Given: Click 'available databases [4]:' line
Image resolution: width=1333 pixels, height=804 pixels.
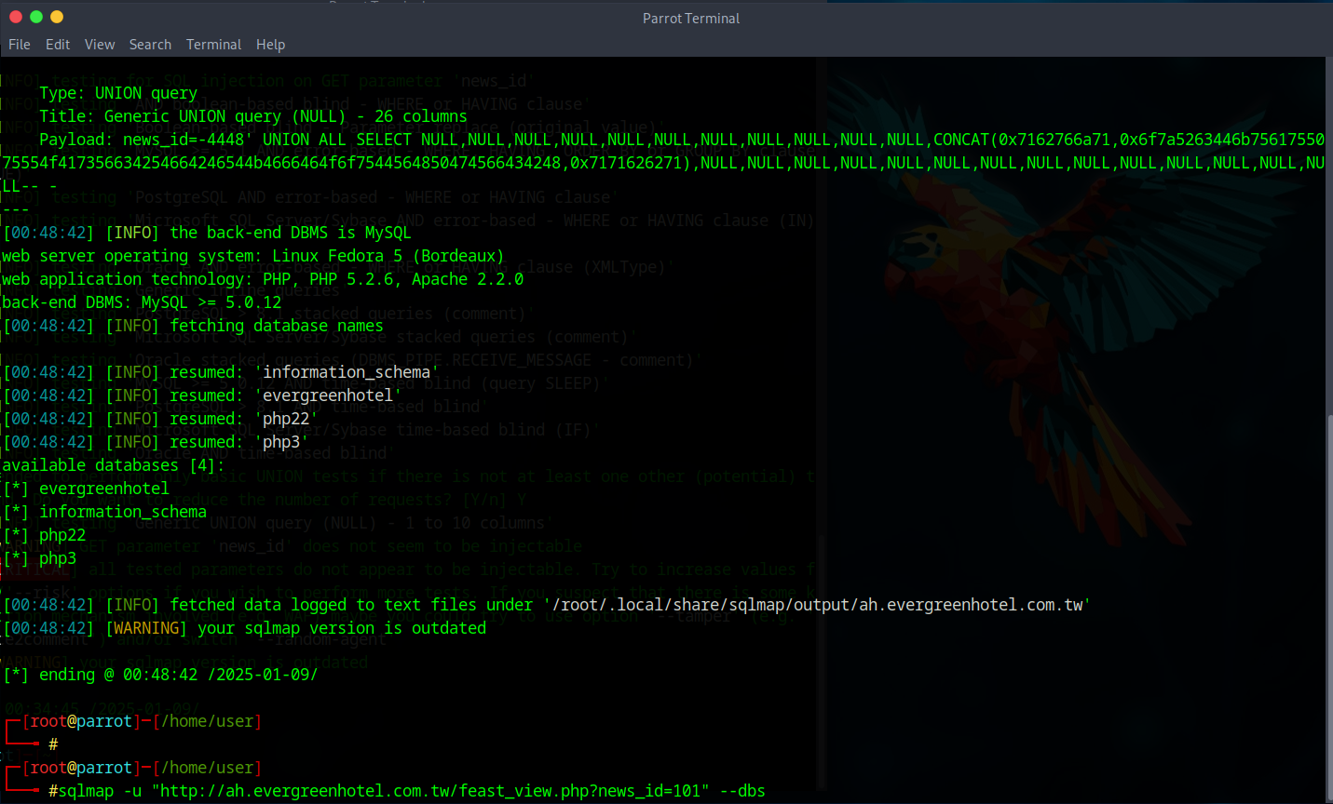Looking at the screenshot, I should (x=114, y=465).
